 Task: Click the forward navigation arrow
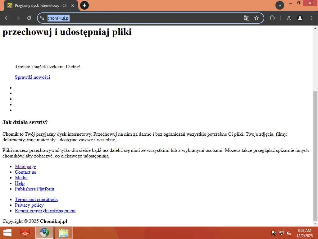pyautogui.click(x=18, y=18)
